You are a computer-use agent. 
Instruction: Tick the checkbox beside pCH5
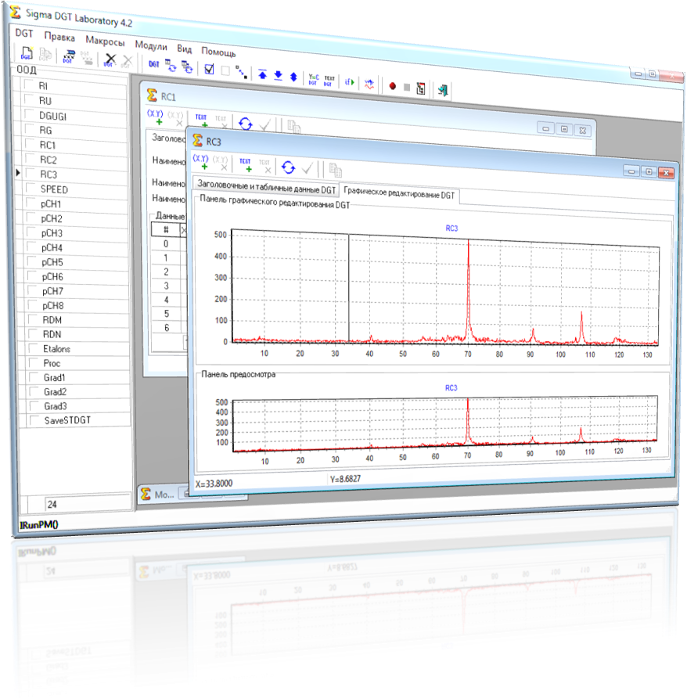point(33,261)
